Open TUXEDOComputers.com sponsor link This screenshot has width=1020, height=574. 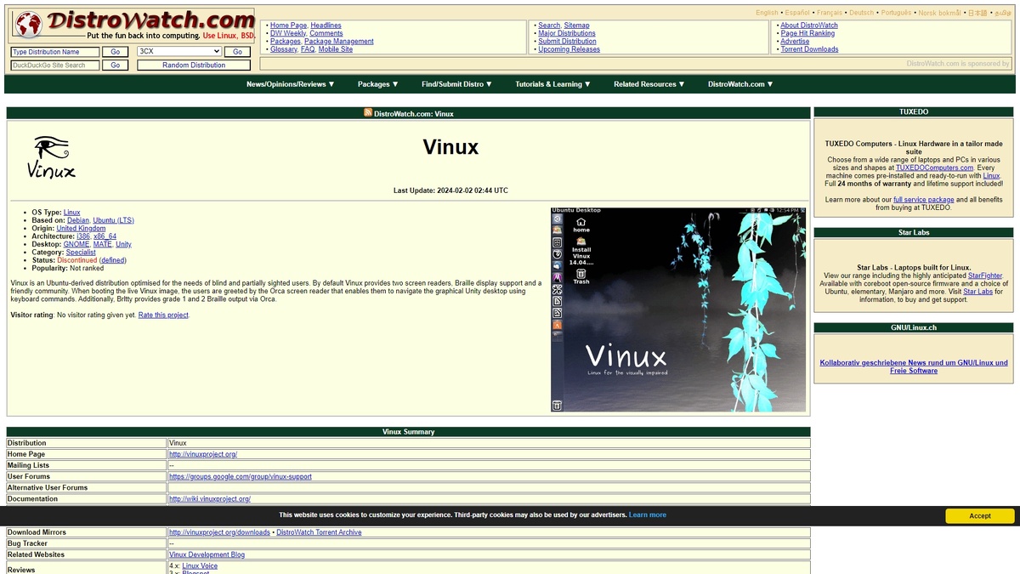pos(934,168)
